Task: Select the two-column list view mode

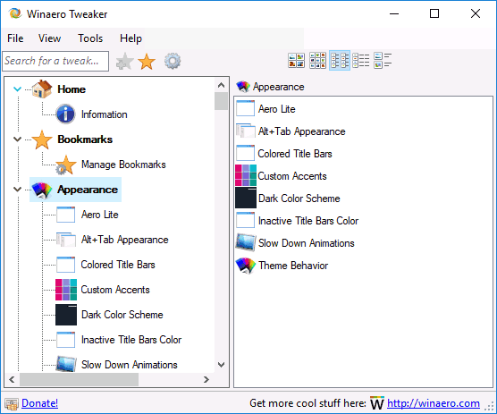Action: tap(340, 60)
